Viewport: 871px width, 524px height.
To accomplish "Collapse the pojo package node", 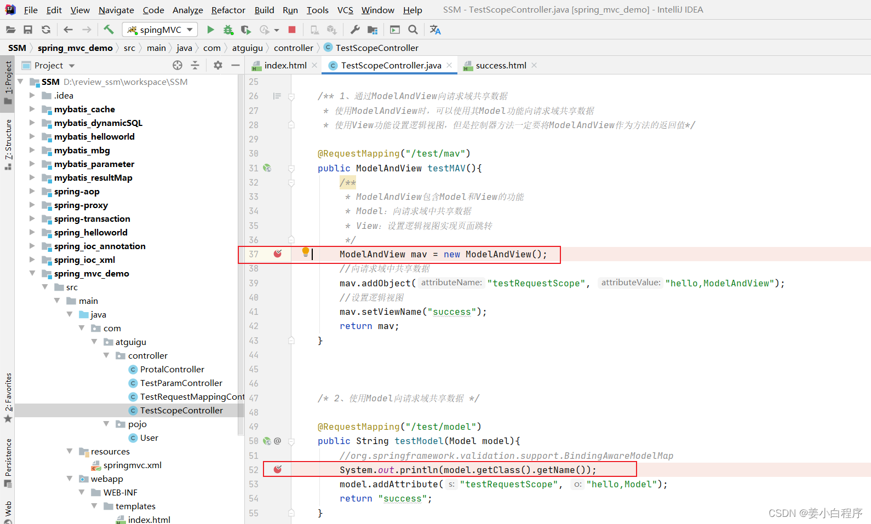I will (x=106, y=424).
